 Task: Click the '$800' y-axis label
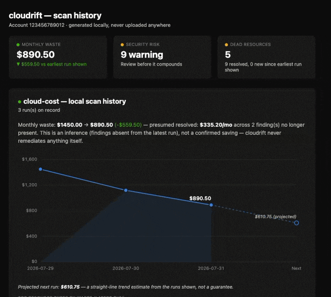tap(31, 211)
